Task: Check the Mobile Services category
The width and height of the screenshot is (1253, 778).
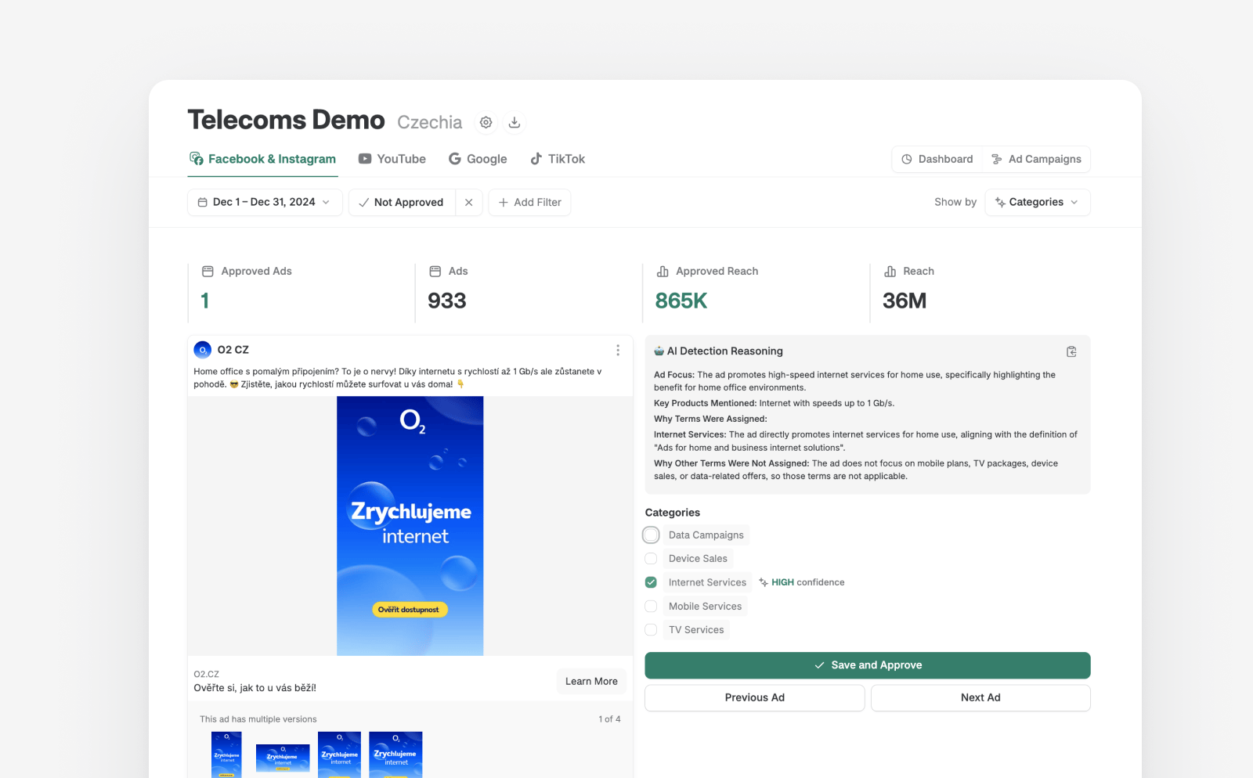Action: [651, 606]
